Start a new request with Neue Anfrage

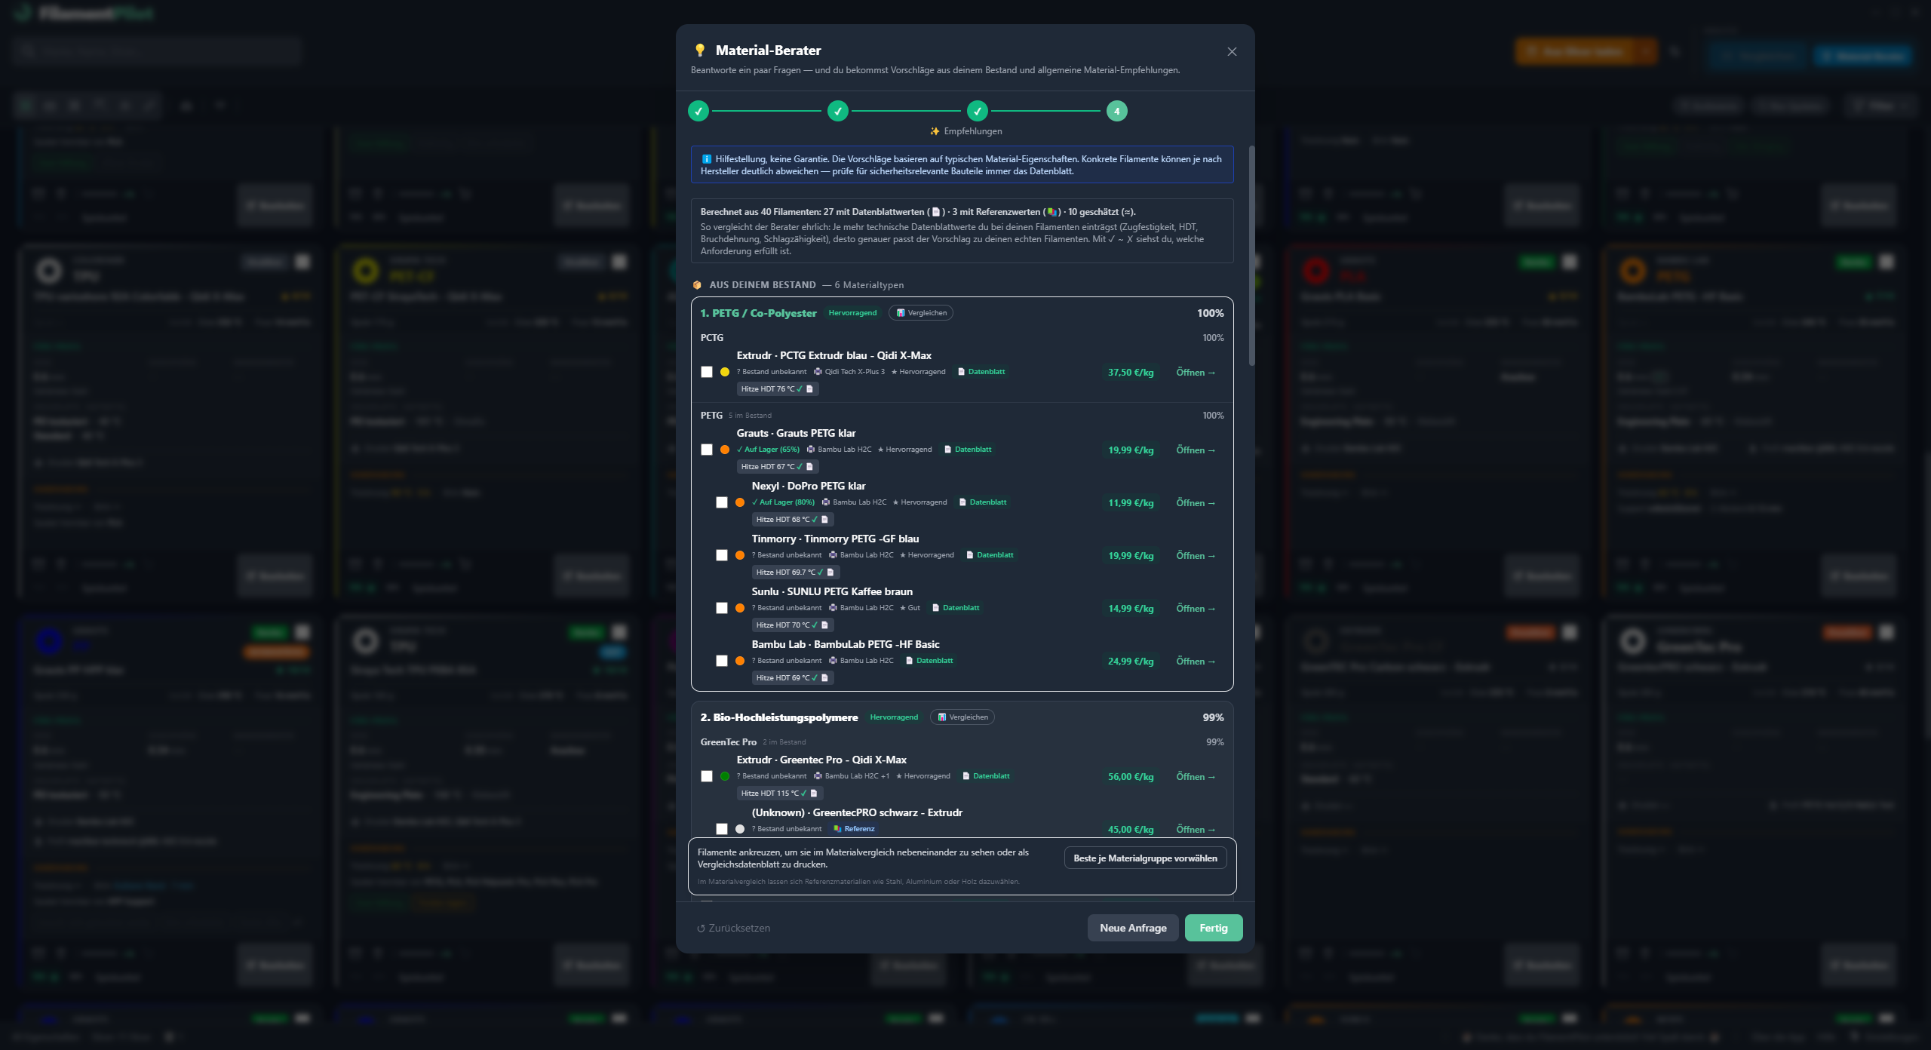coord(1133,928)
